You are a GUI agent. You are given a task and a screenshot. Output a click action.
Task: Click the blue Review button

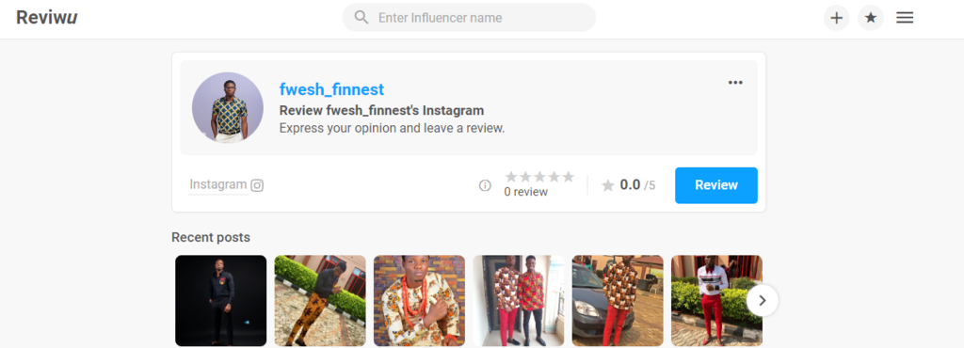(716, 185)
